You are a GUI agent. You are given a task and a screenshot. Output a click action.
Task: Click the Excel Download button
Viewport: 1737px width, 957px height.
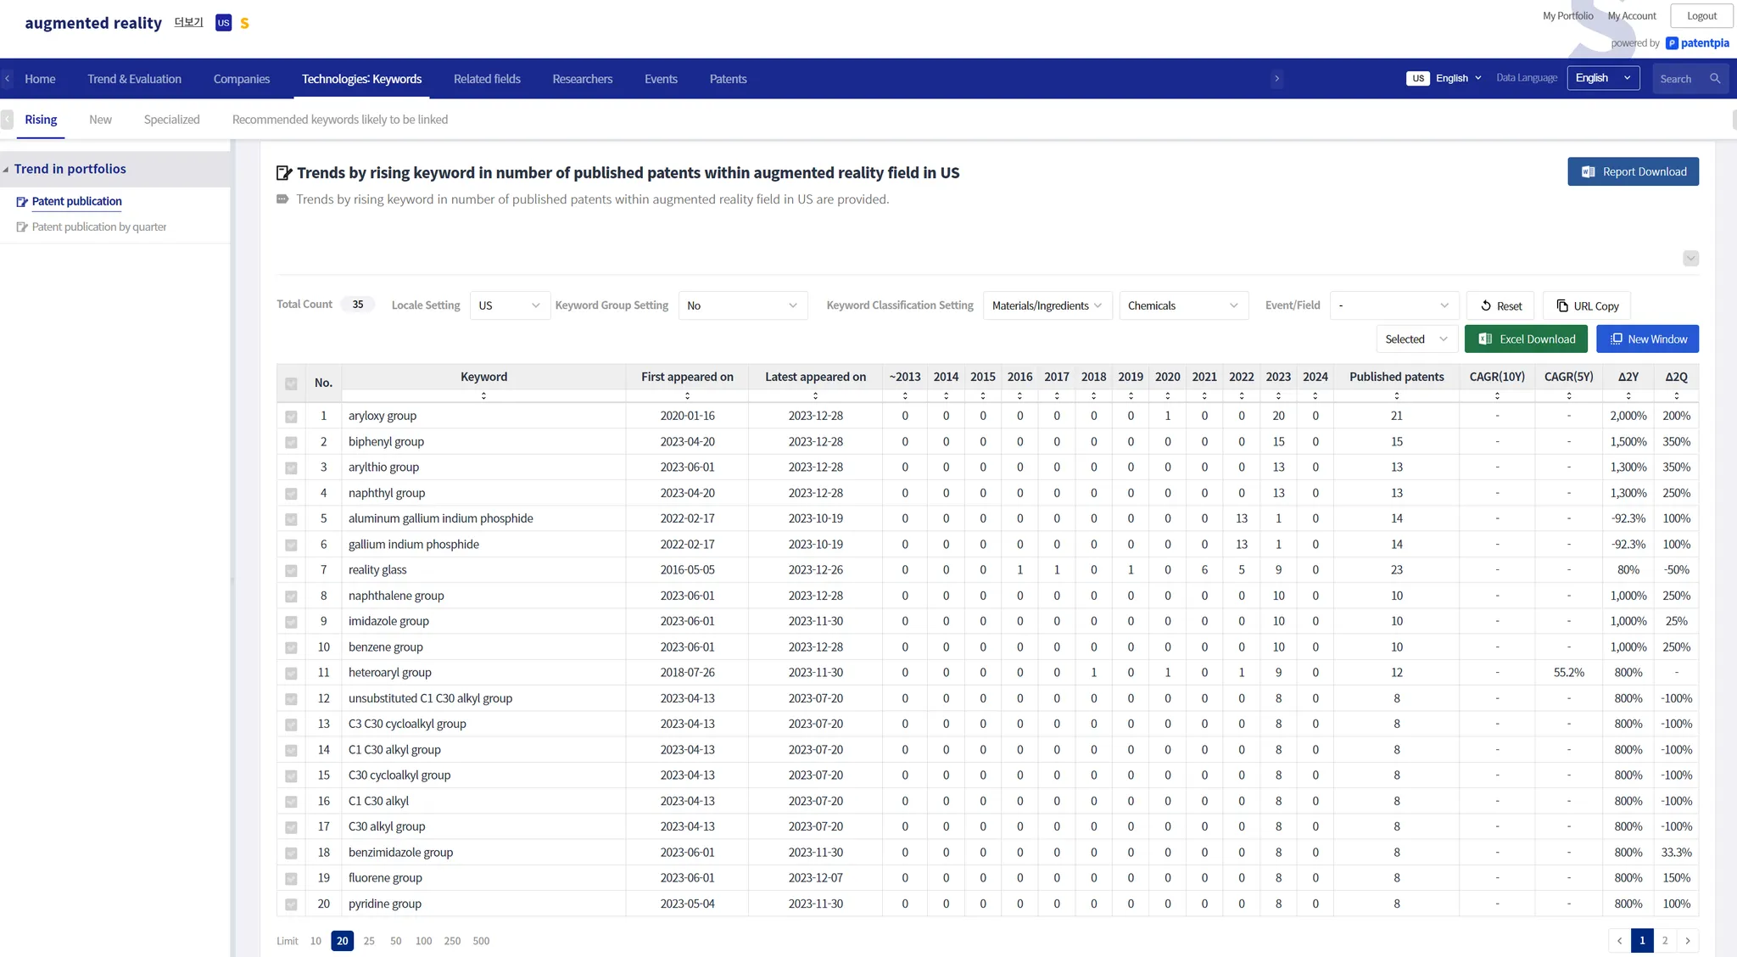(x=1527, y=339)
